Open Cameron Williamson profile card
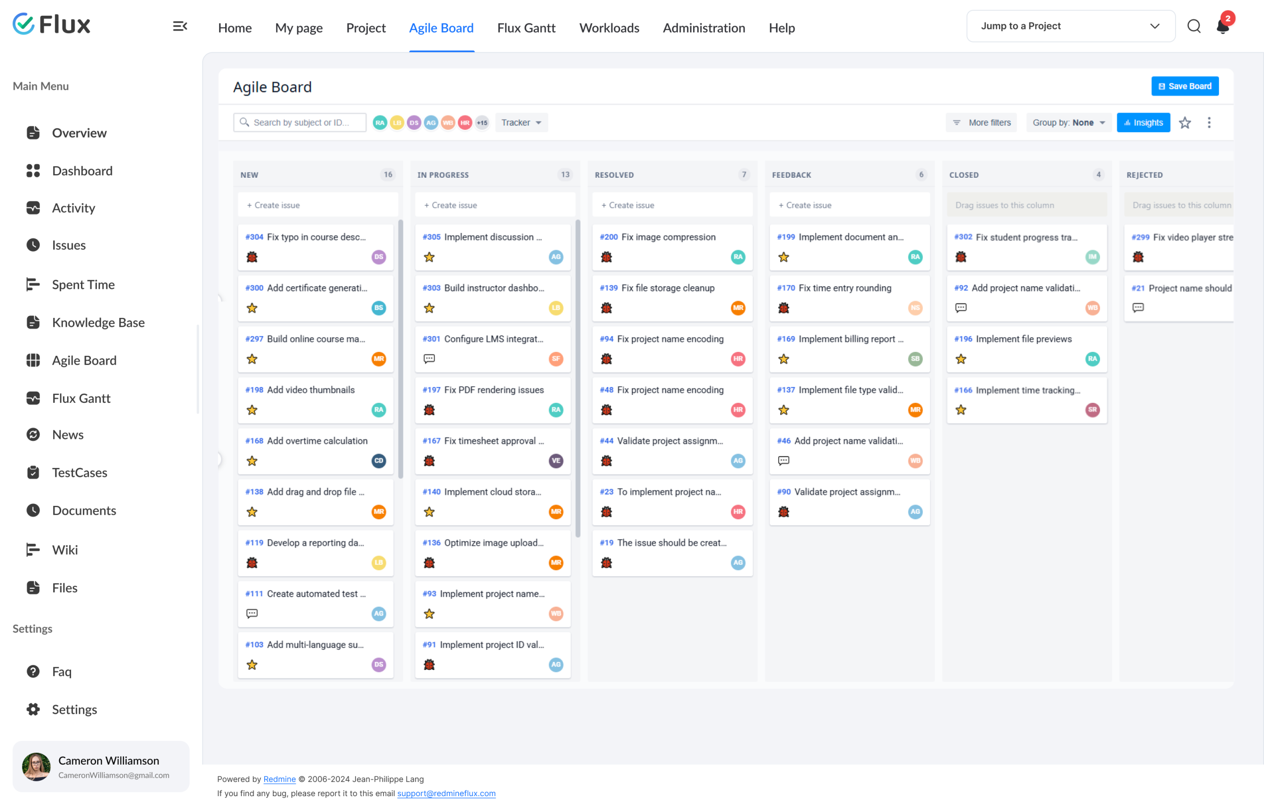Image resolution: width=1264 pixels, height=808 pixels. coord(101,767)
